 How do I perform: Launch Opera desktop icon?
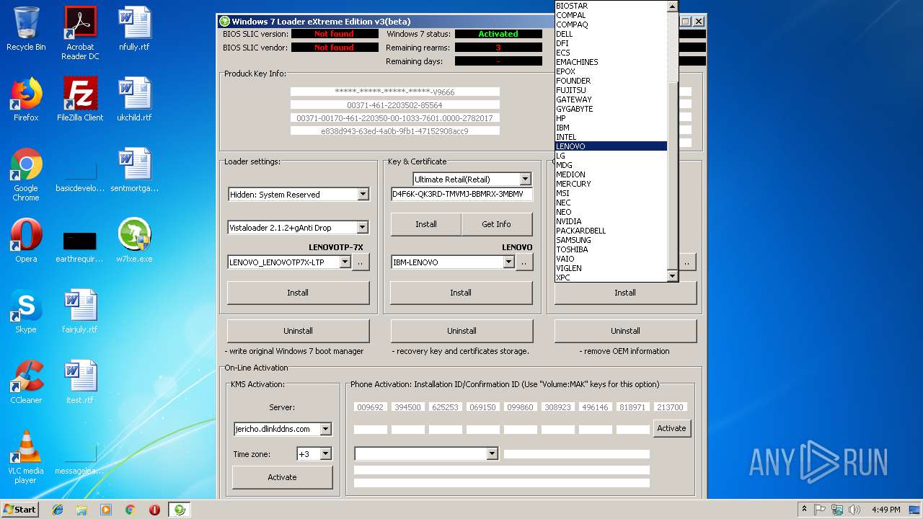click(x=26, y=241)
